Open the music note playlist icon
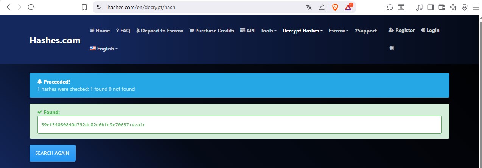This screenshot has width=482, height=168. [x=419, y=7]
